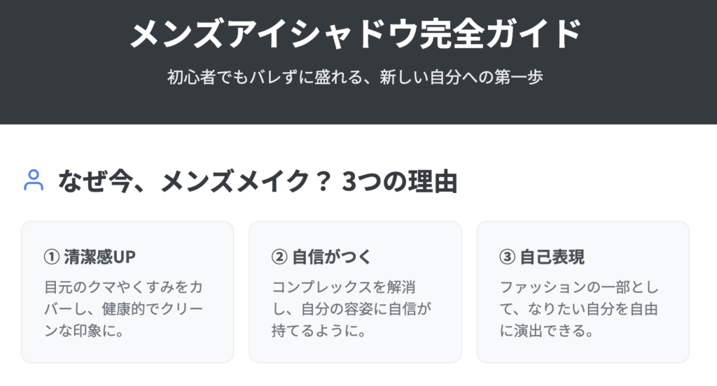Screen dimensions: 717x386
Task: Select the メンズアイシャドウ完全ガイド main title
Action: pos(356,34)
